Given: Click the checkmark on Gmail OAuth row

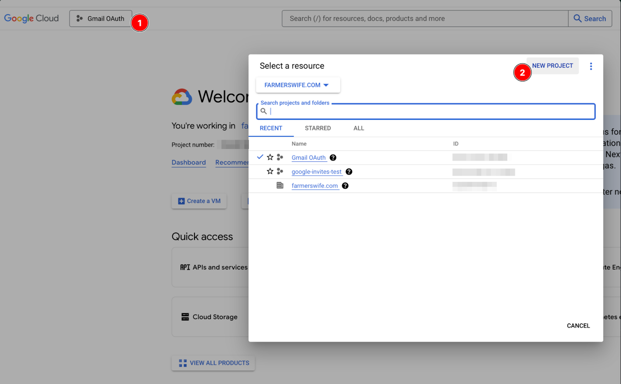Looking at the screenshot, I should tap(260, 157).
